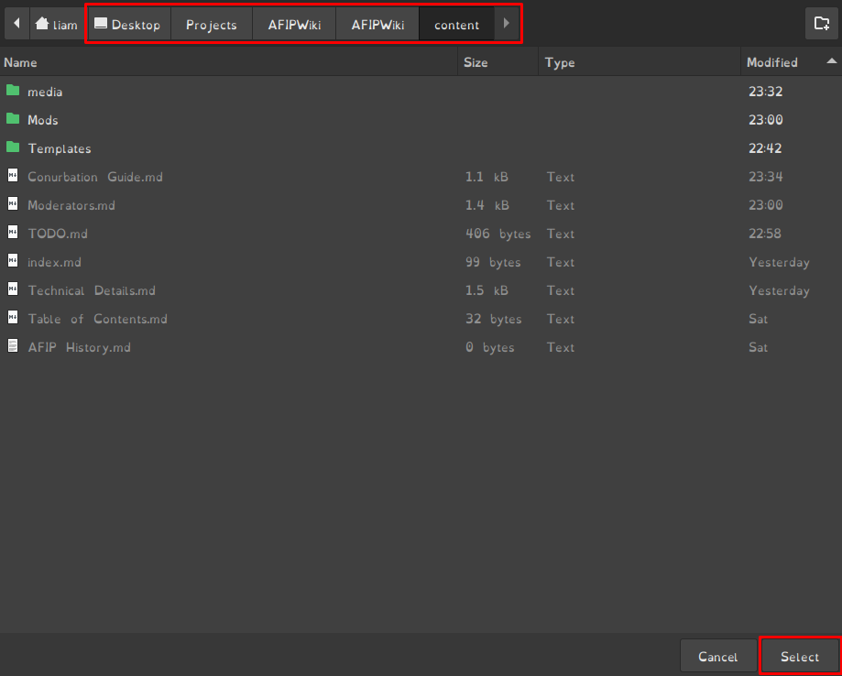Viewport: 842px width, 676px height.
Task: Navigate to Desktop in path bar
Action: click(127, 25)
